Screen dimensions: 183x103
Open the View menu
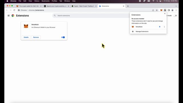click(x=30, y=1)
